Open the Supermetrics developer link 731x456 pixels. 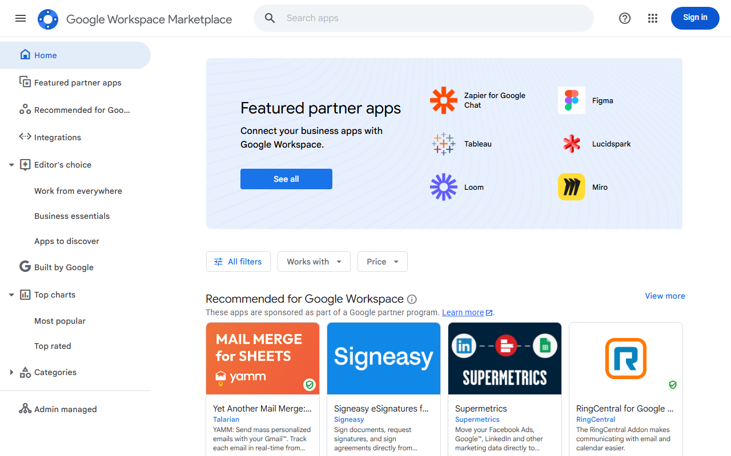point(477,420)
